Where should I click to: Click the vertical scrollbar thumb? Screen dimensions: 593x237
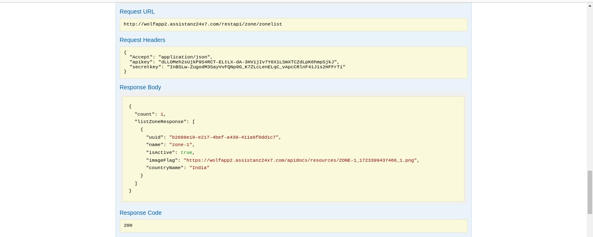[590, 192]
